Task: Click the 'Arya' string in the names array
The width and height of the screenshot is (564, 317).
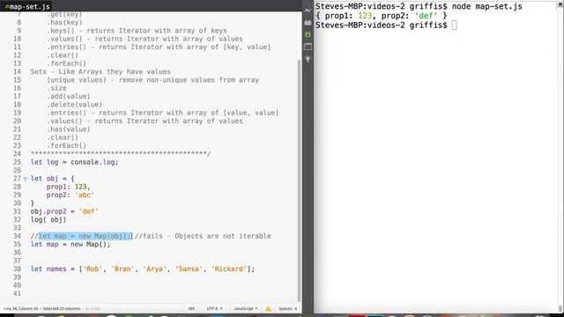Action: coord(155,269)
